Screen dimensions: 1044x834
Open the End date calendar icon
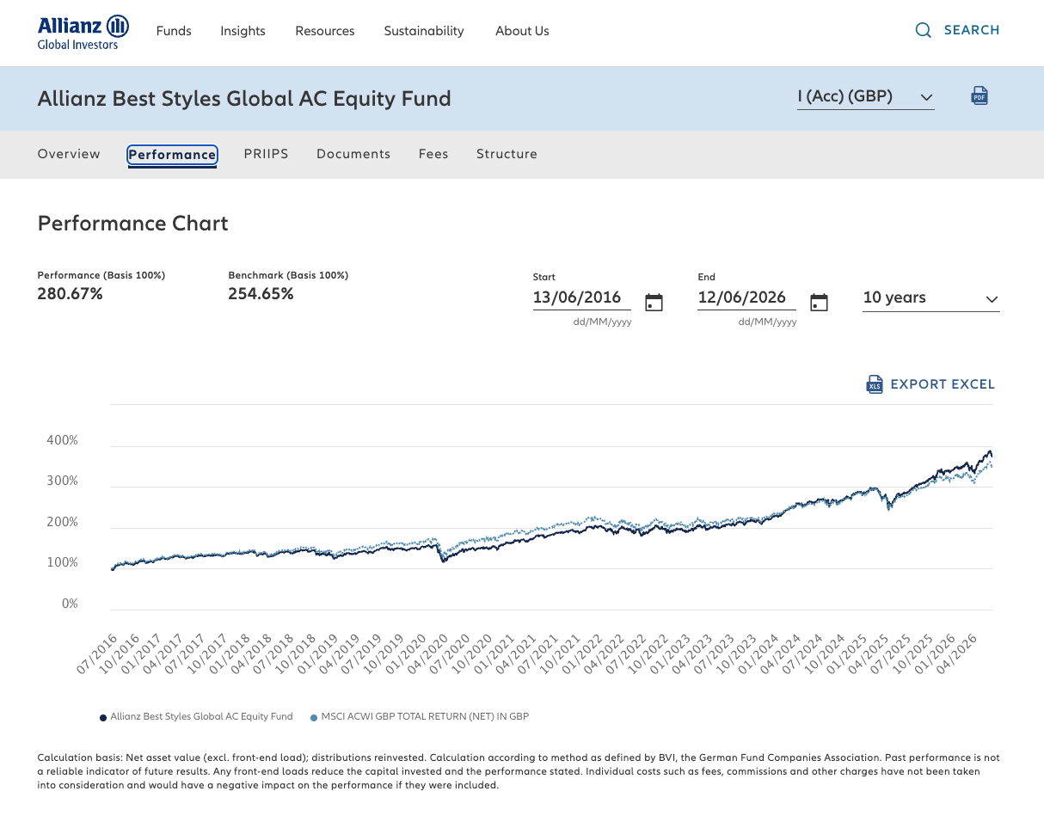(x=820, y=303)
